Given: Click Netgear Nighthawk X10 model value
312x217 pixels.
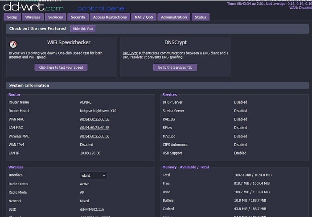Looking at the screenshot, I should (98, 111).
